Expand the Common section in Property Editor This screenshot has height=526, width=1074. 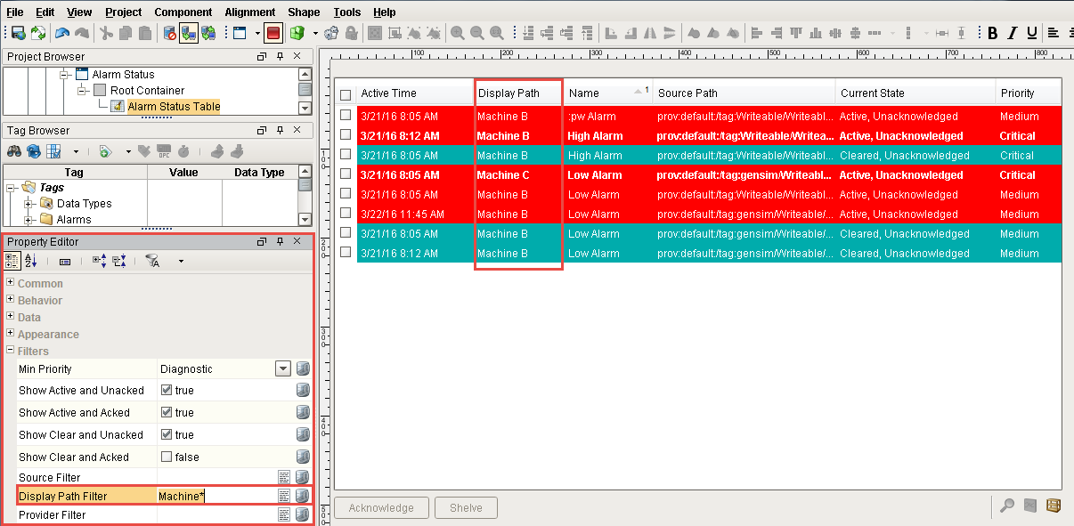point(12,283)
